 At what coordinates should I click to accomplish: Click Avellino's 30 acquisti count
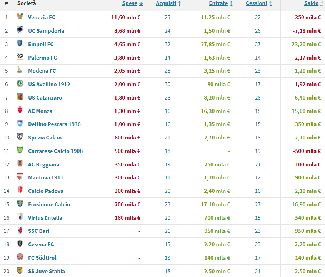pyautogui.click(x=167, y=84)
